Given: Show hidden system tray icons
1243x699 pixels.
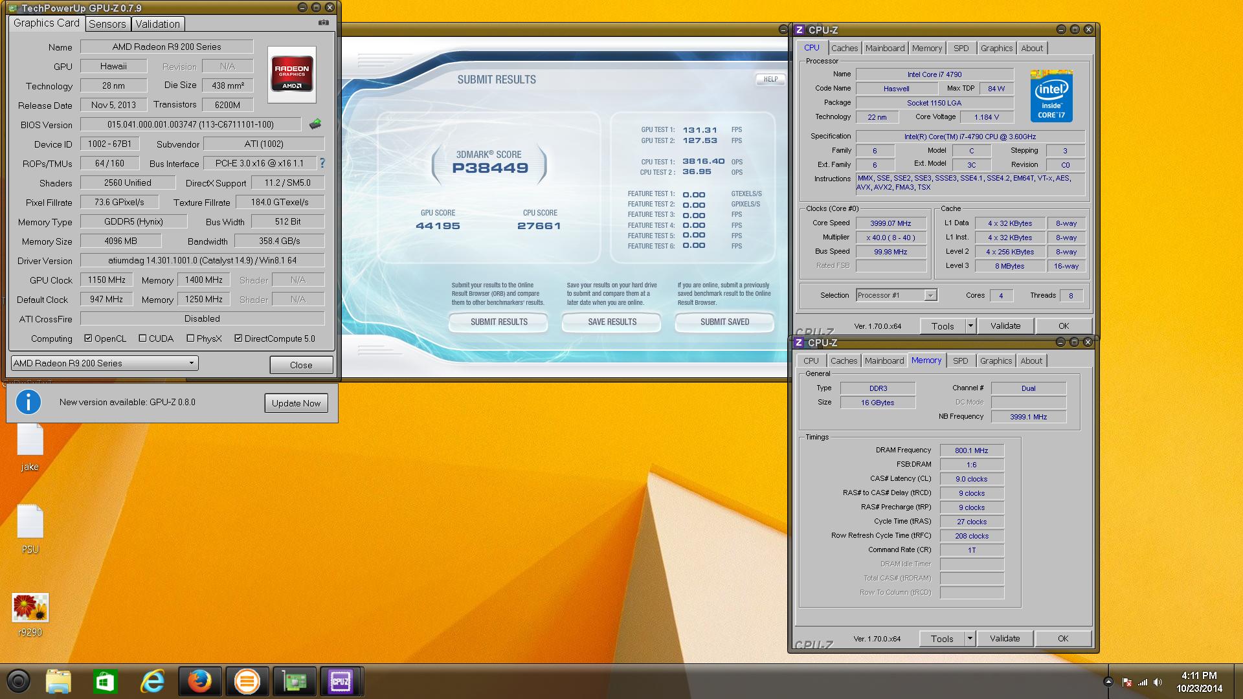Looking at the screenshot, I should pos(1108,682).
